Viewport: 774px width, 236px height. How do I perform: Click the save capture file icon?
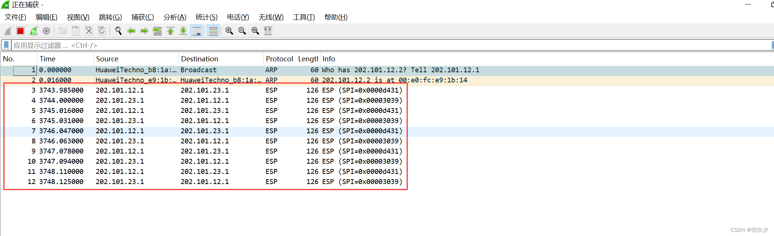pyautogui.click(x=76, y=31)
